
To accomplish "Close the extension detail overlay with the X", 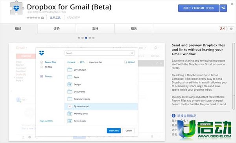I will [232, 4].
